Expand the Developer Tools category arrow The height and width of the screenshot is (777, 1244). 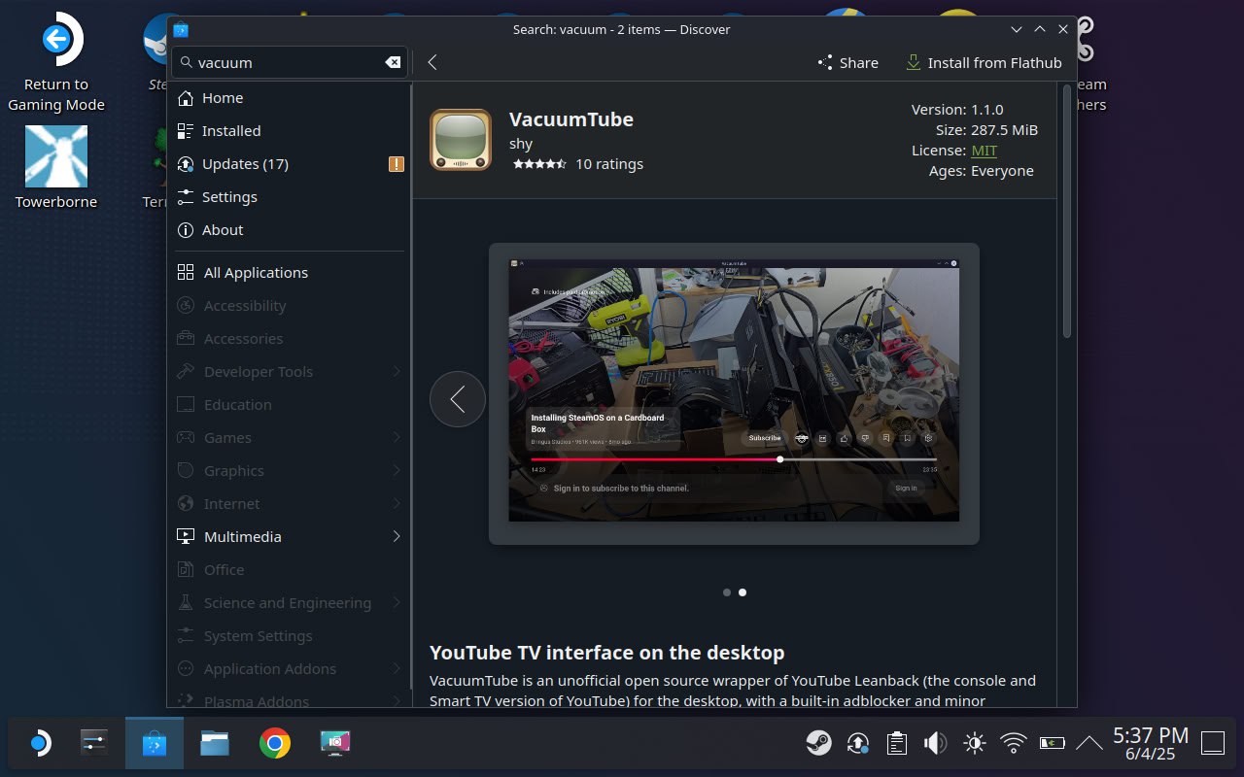[x=397, y=372]
